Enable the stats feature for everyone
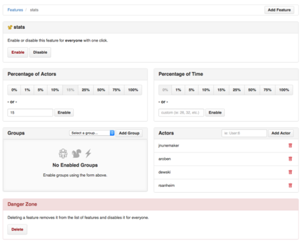The height and width of the screenshot is (244, 302). click(18, 52)
